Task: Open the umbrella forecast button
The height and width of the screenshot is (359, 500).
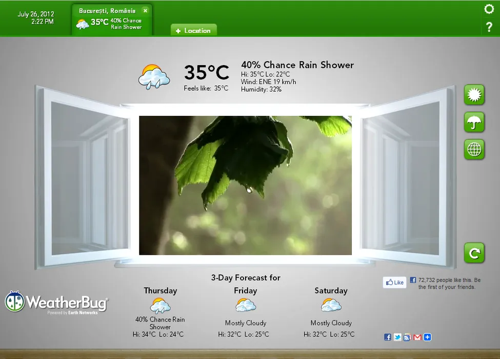Action: pyautogui.click(x=474, y=123)
